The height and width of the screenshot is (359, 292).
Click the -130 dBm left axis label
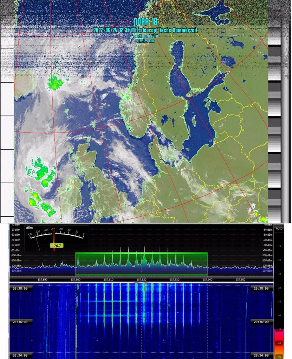[16, 271]
